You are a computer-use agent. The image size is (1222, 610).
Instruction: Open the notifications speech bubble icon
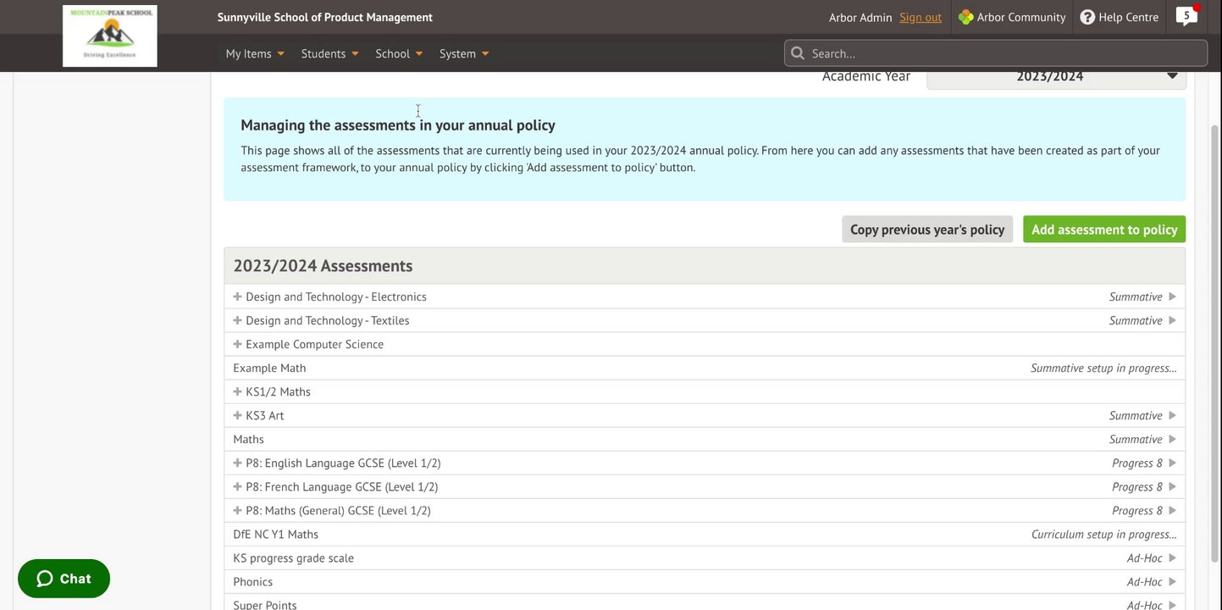tap(1186, 17)
